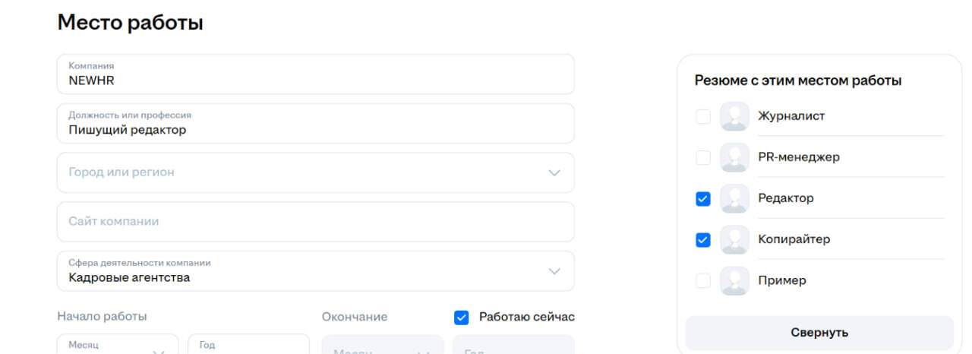
Task: Click the avatar icon next to Пример
Action: (734, 280)
